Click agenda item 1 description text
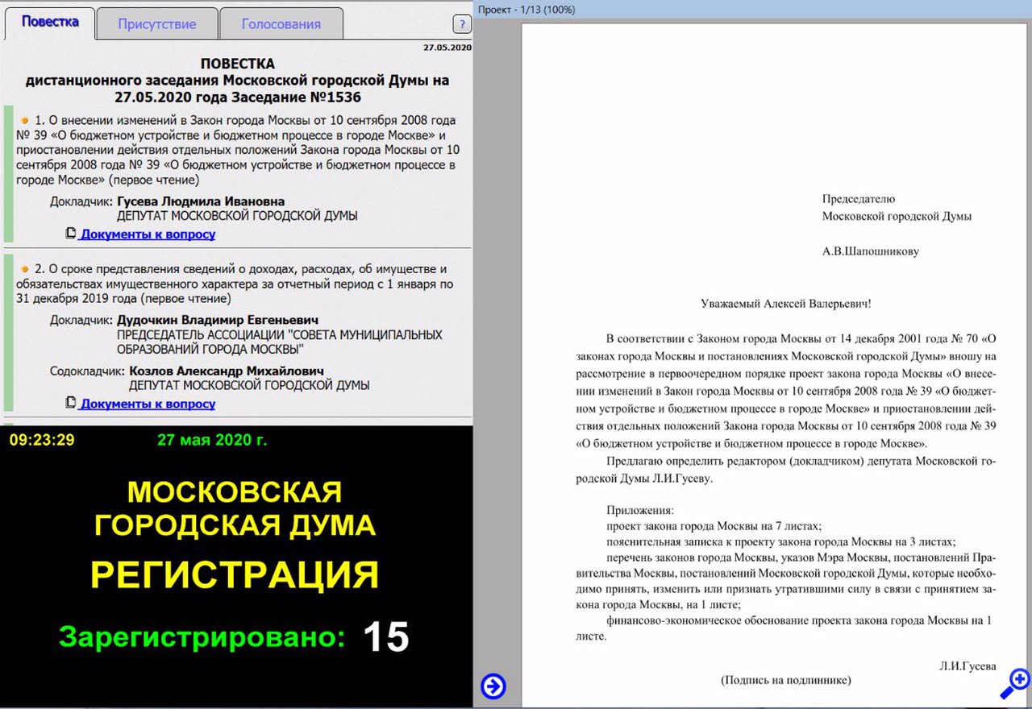This screenshot has width=1032, height=709. pyautogui.click(x=238, y=150)
